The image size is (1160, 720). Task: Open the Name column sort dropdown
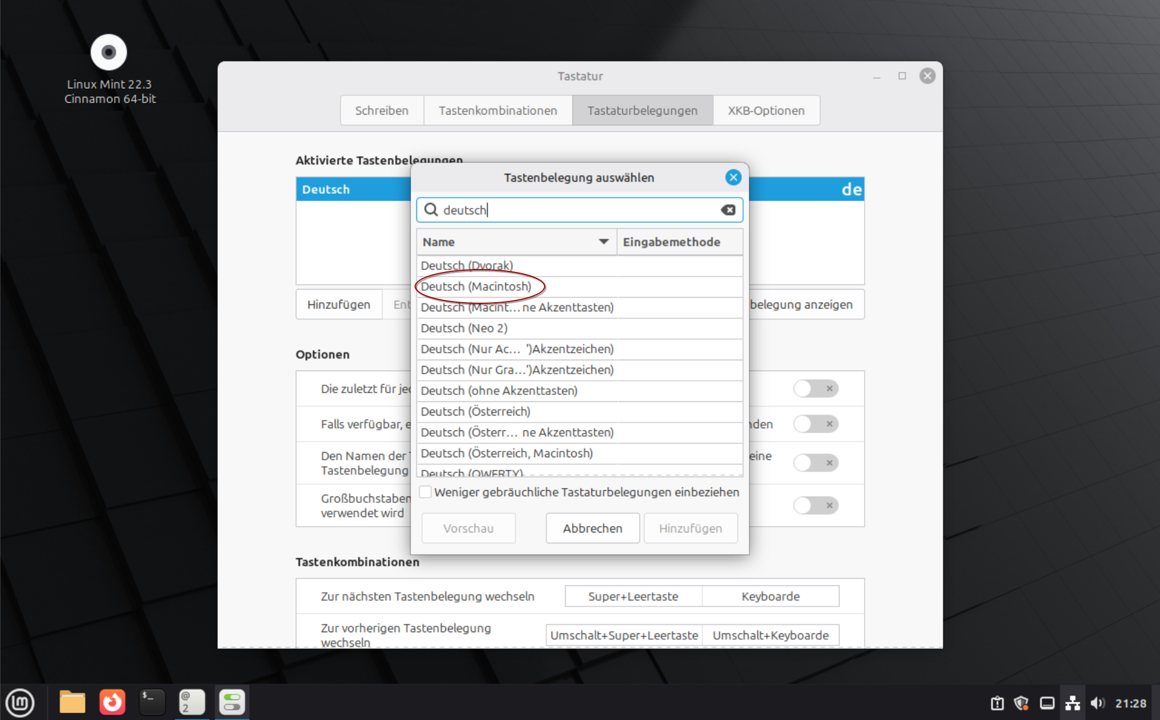tap(603, 242)
